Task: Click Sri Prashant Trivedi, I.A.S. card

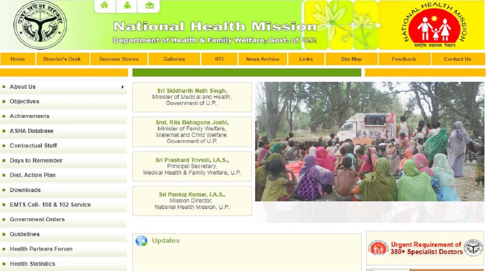Action: click(x=192, y=166)
